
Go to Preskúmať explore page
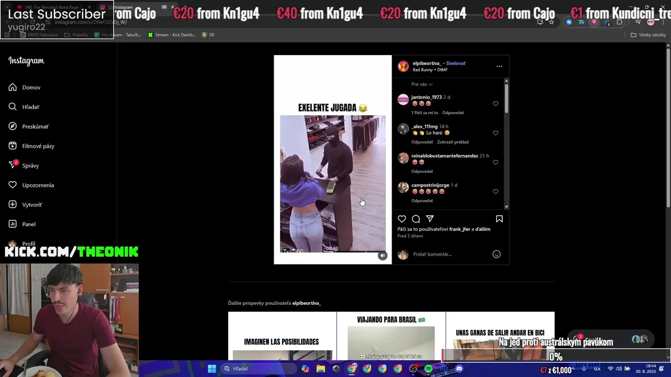tap(29, 126)
